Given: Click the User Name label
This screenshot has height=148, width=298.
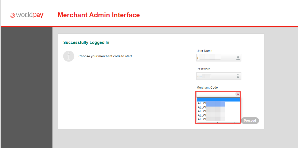Looking at the screenshot, I should point(204,51).
